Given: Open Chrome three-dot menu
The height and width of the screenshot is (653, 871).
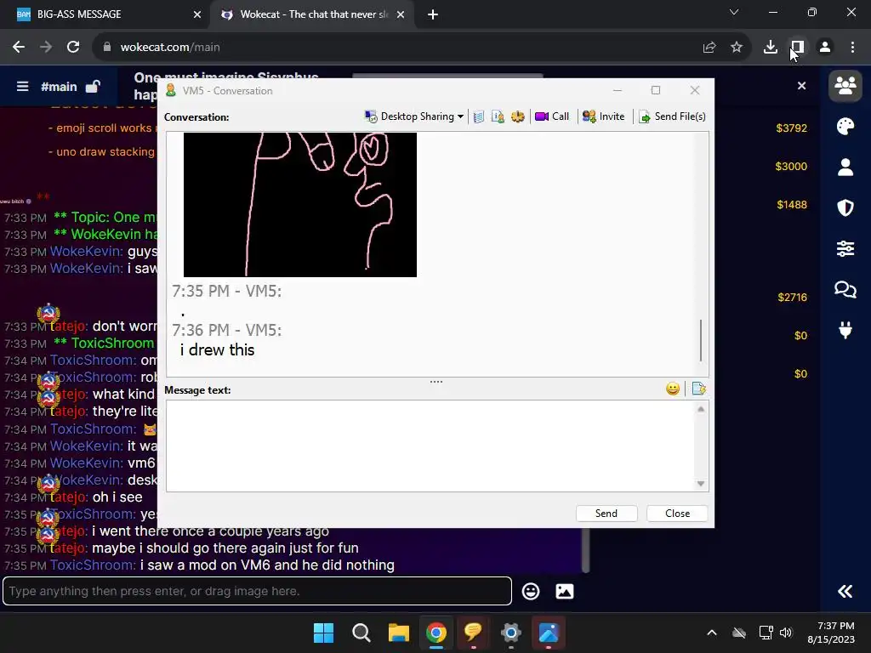Looking at the screenshot, I should [852, 48].
